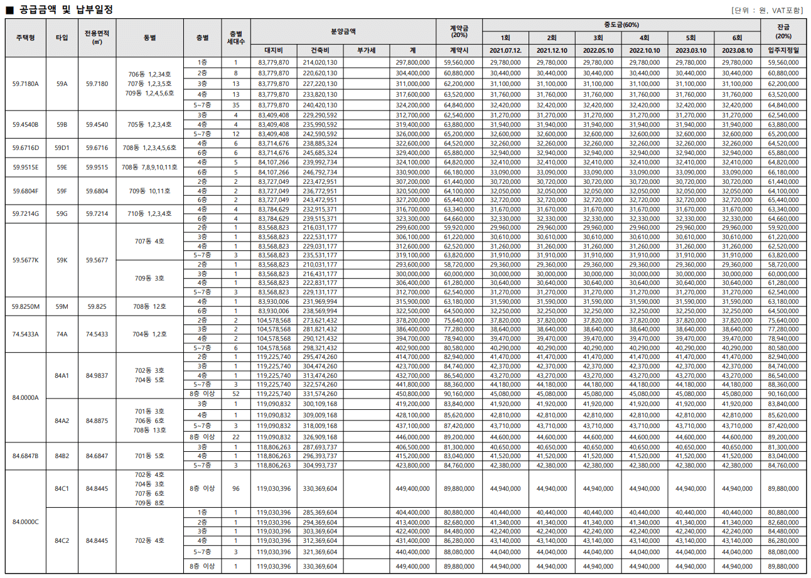Click the '계약시' header cell
811x578 pixels.
coord(459,50)
